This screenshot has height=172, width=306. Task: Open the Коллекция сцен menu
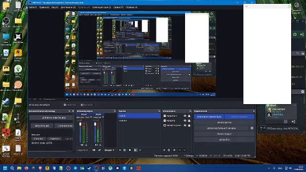click(101, 7)
